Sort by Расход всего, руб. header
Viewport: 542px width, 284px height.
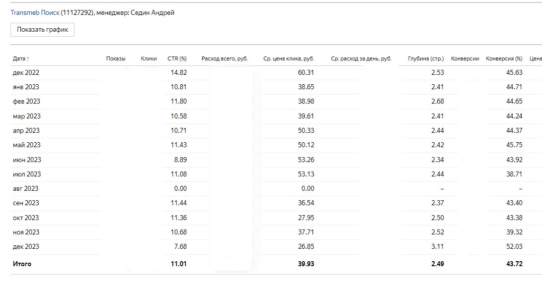(225, 59)
